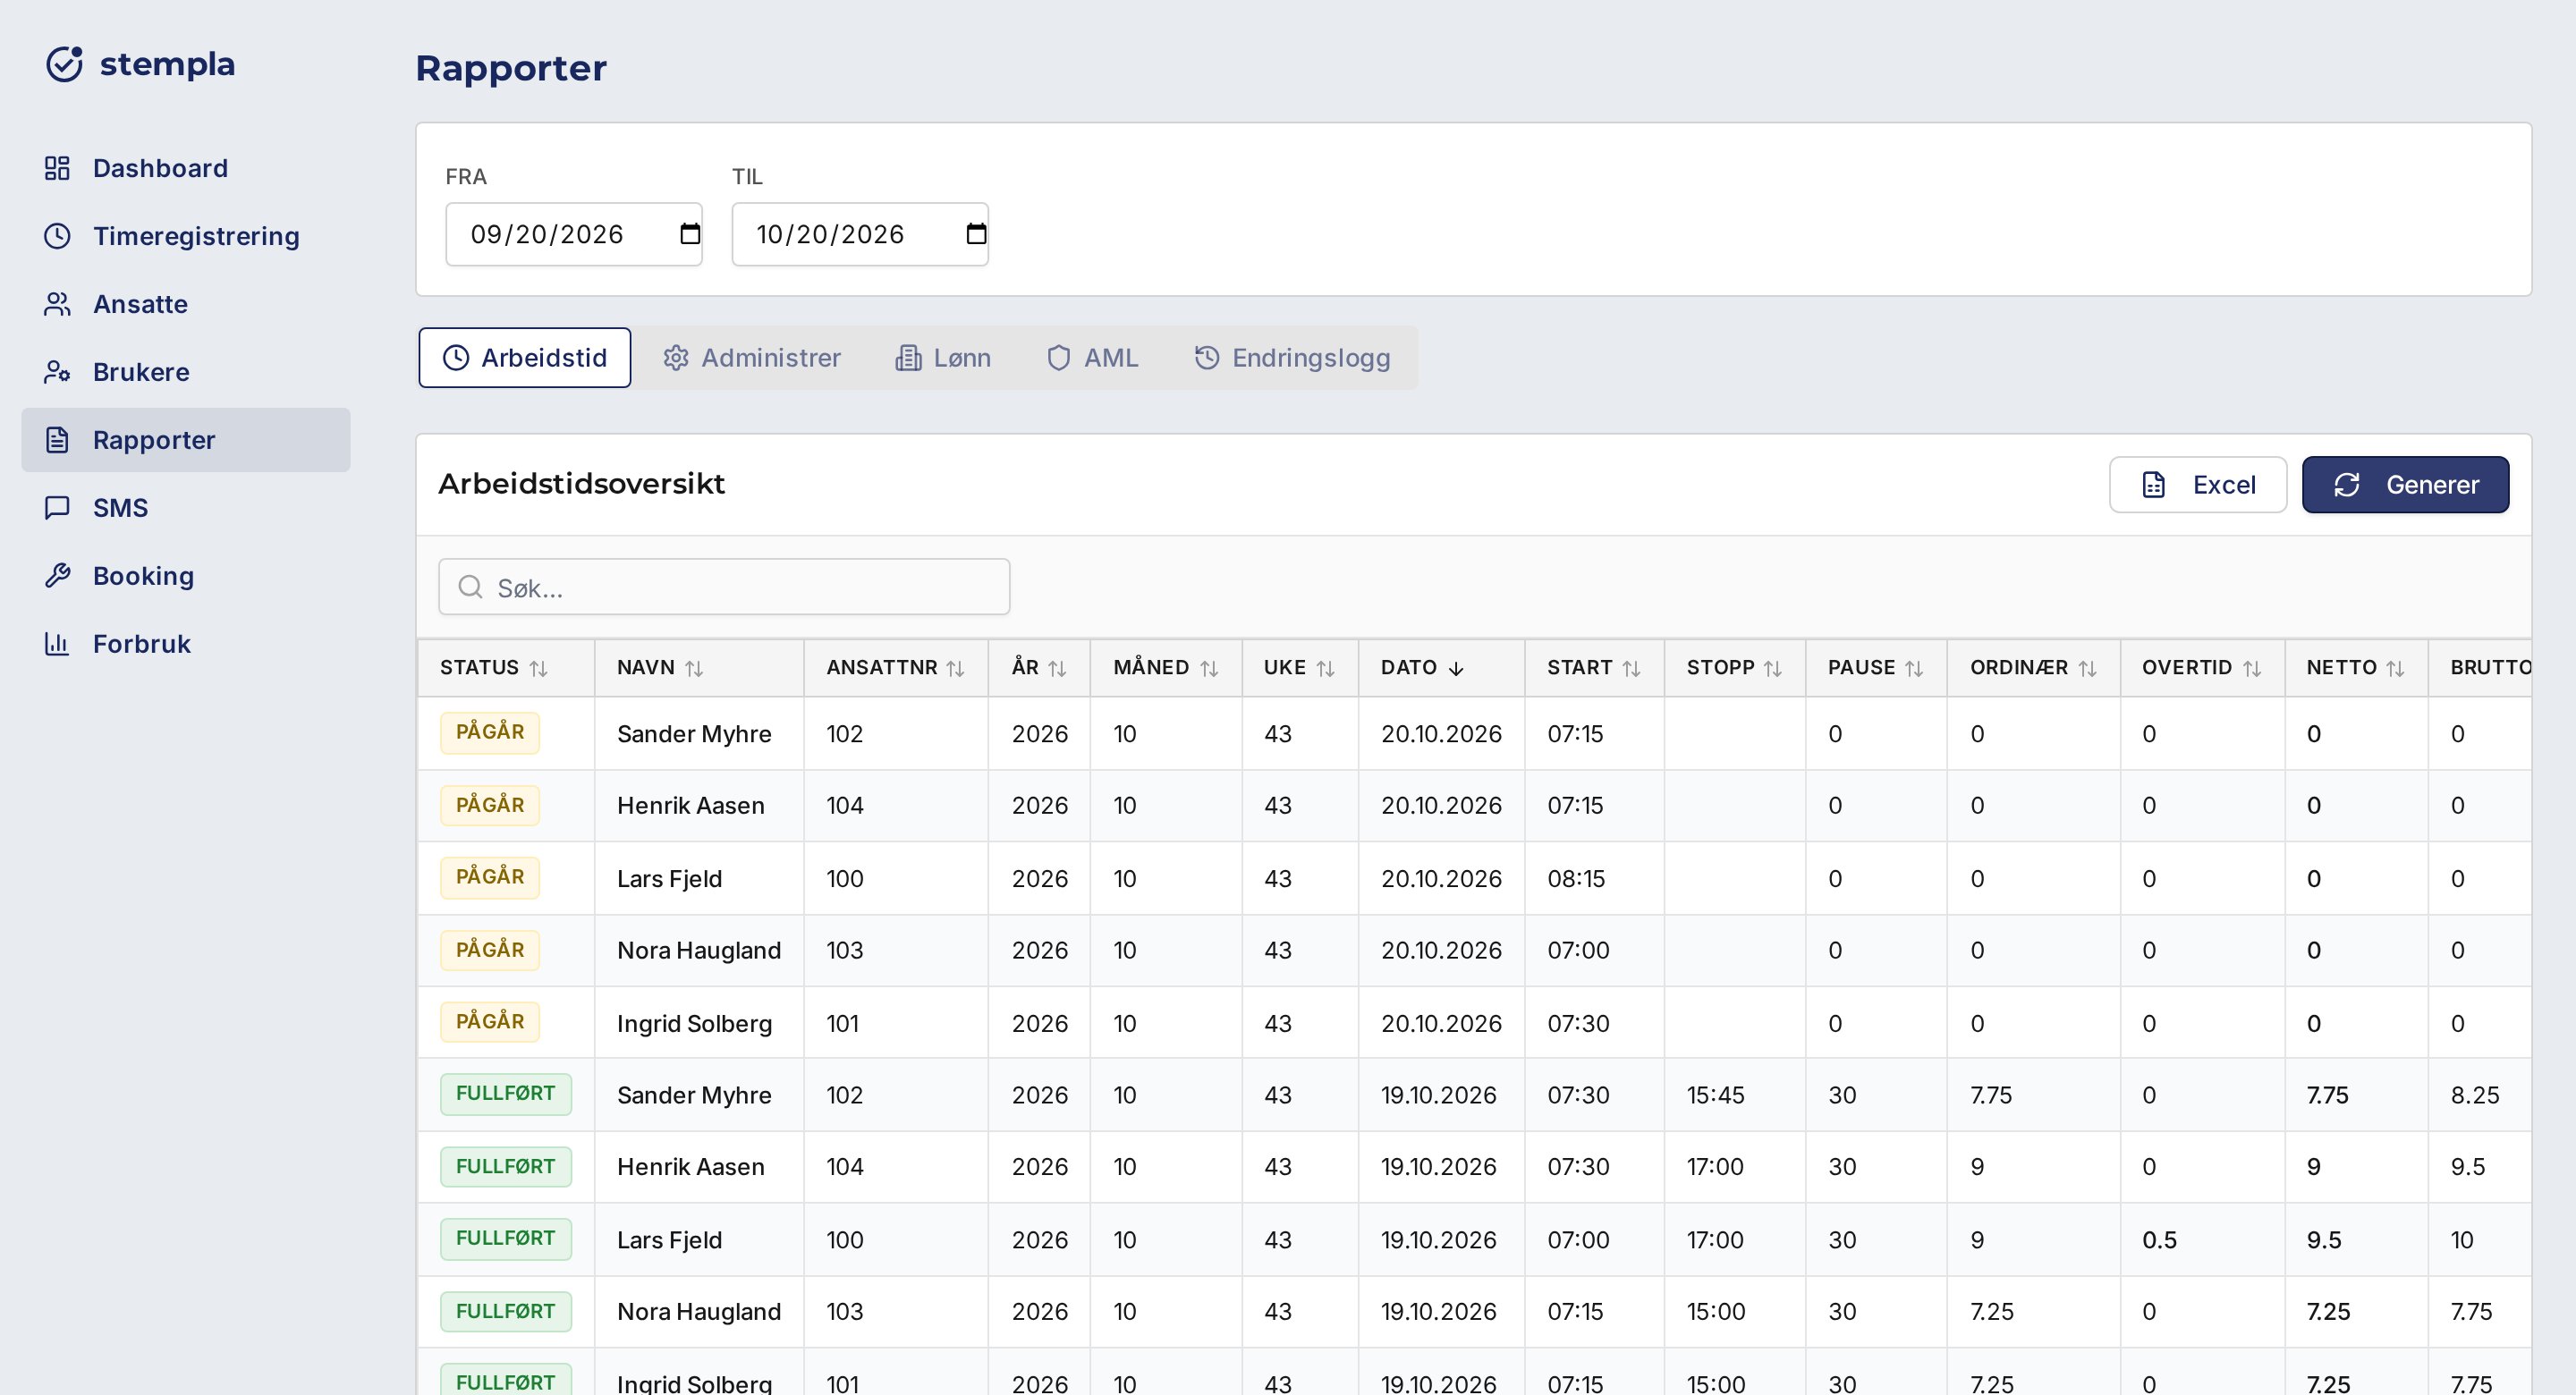
Task: Open Brukere user-settings icon
Action: (57, 372)
